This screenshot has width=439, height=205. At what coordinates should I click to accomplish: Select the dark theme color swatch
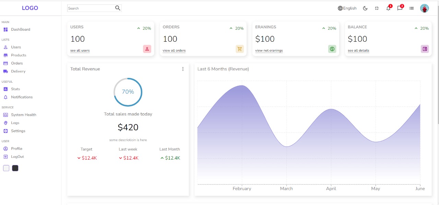pyautogui.click(x=15, y=168)
